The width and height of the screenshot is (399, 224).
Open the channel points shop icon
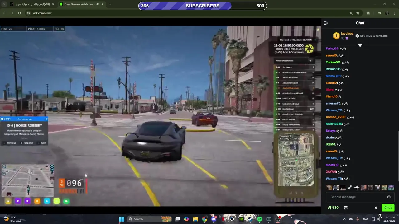click(x=345, y=208)
